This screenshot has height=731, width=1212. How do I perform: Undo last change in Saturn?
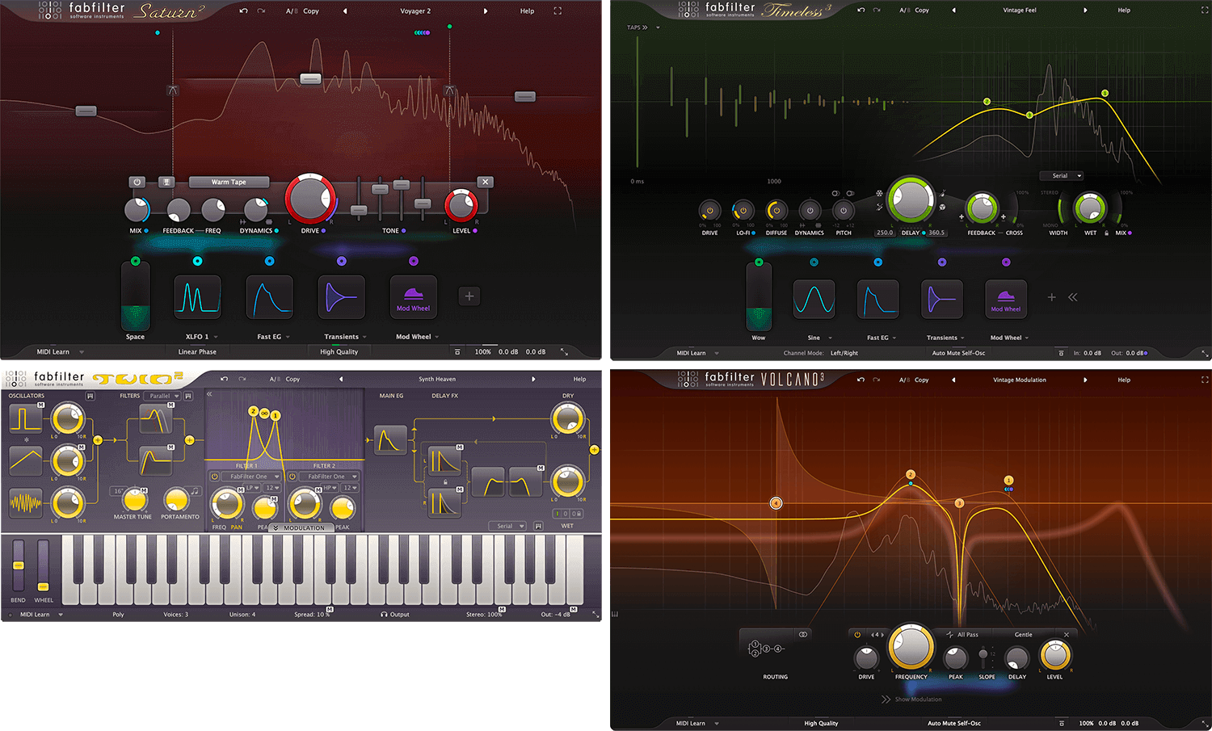pyautogui.click(x=244, y=11)
